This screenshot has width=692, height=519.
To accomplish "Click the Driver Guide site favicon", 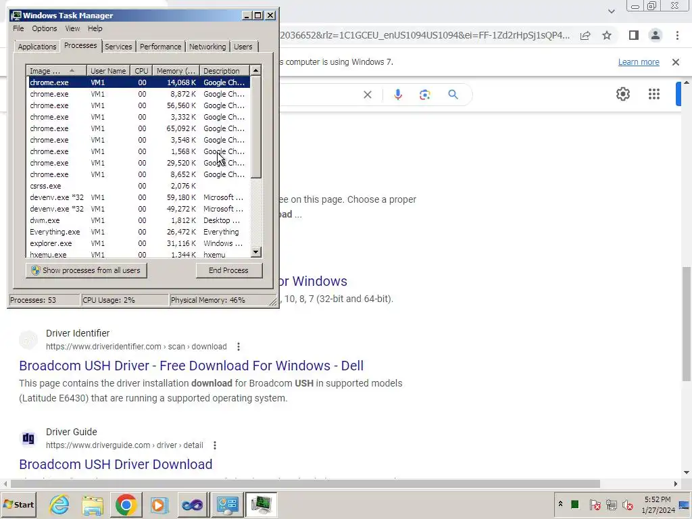I will pyautogui.click(x=28, y=438).
